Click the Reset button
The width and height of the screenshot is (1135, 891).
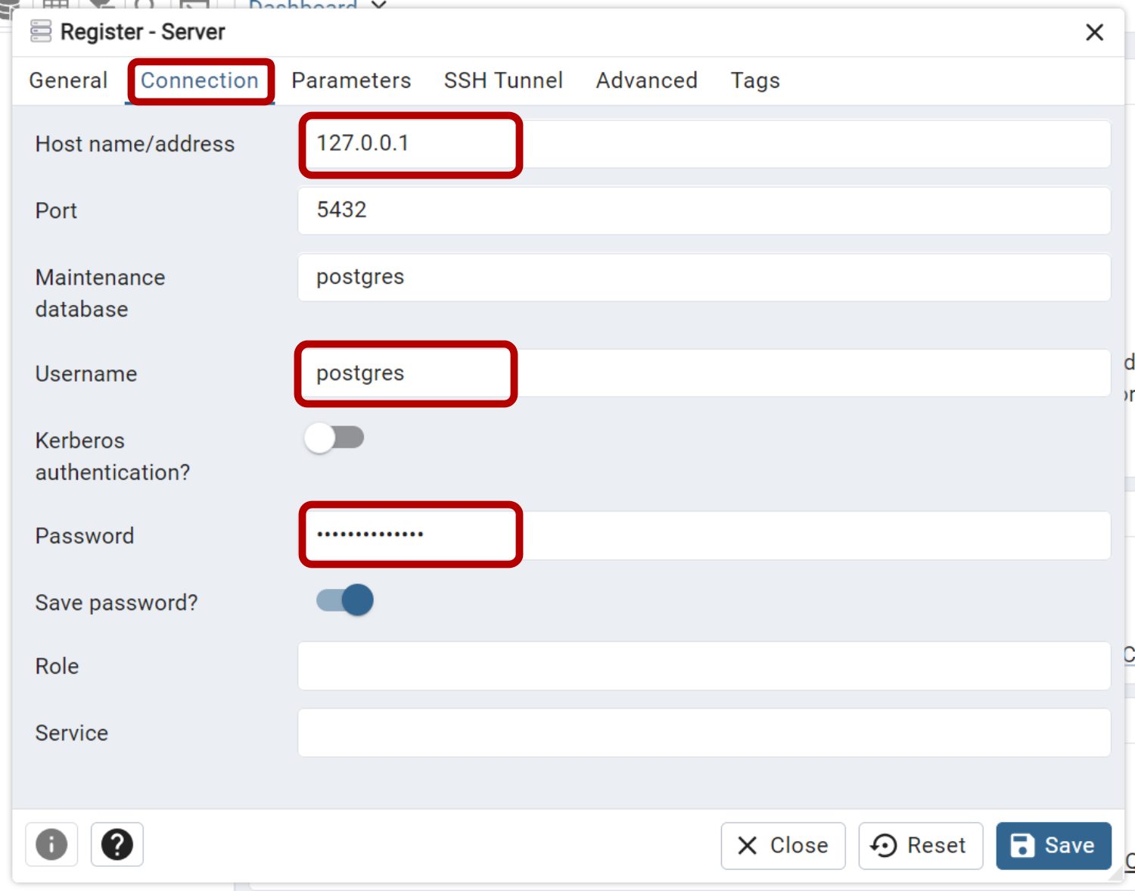(x=920, y=846)
